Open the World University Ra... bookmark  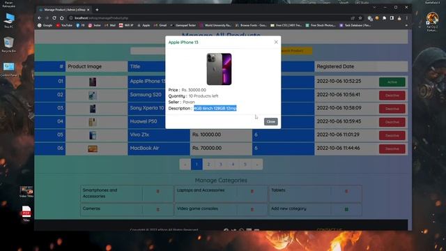[x=215, y=25]
